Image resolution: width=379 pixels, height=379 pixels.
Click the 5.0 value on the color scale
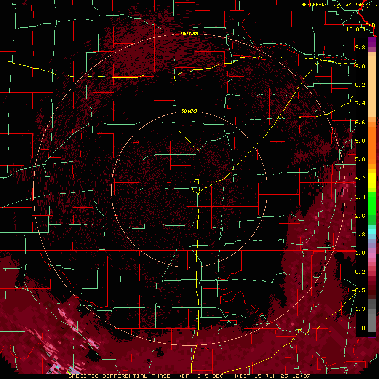360,160
